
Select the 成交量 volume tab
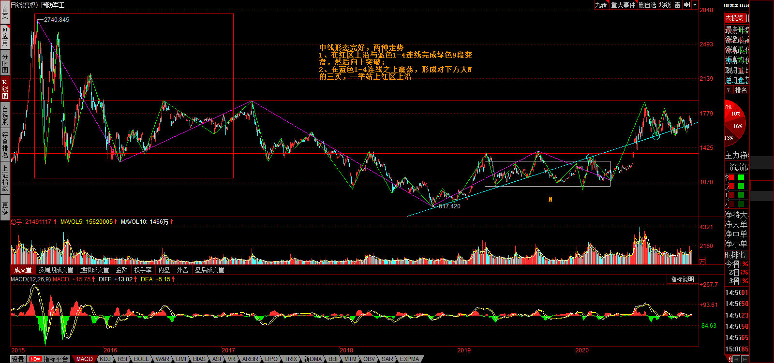point(23,270)
